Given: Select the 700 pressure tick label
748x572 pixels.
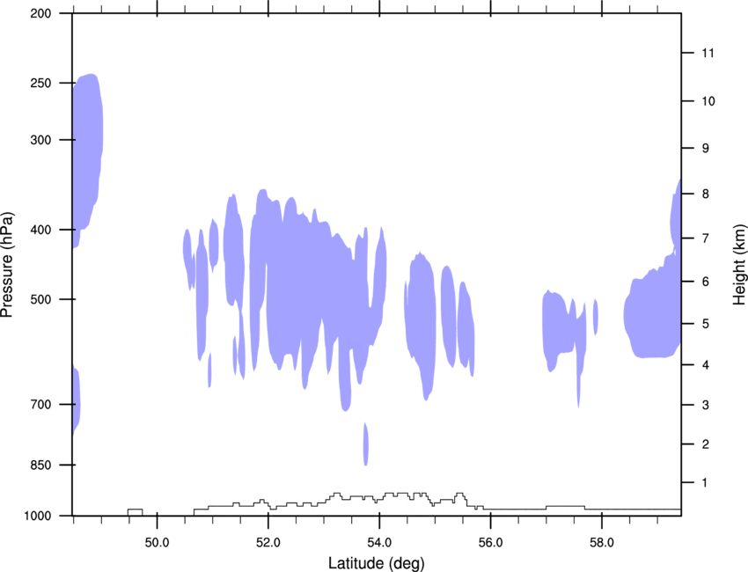Looking at the screenshot, I should click(x=40, y=405).
